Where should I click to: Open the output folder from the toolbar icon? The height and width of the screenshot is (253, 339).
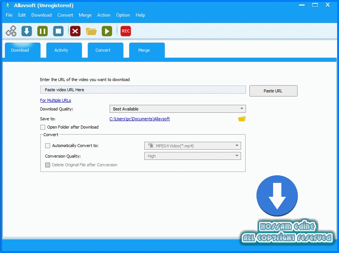(x=91, y=31)
